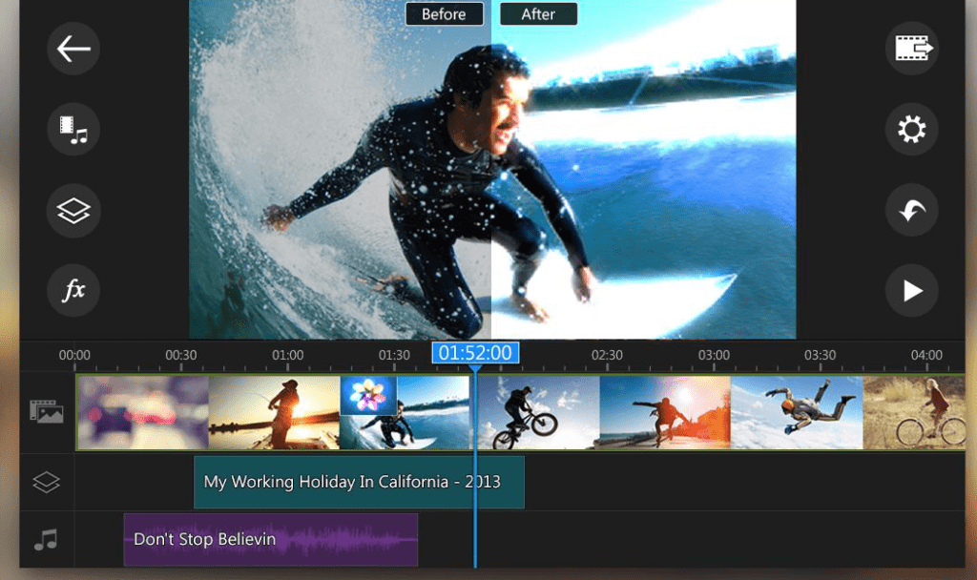Viewport: 977px width, 580px height.
Task: Click the 01:52:00 playhead time marker
Action: click(474, 353)
